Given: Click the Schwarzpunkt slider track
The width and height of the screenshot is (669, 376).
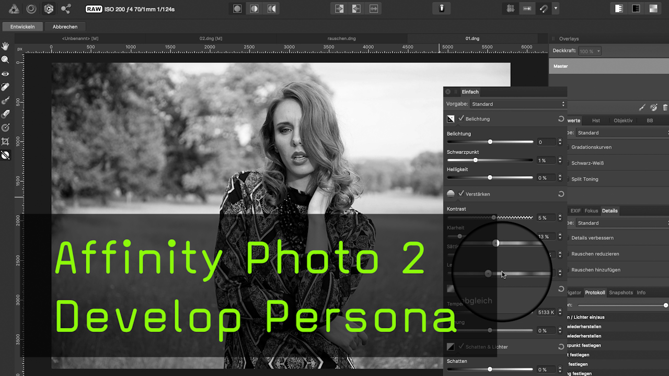Looking at the screenshot, I should (x=490, y=160).
